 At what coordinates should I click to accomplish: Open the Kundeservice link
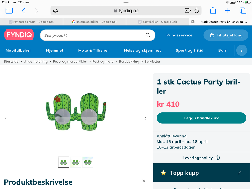point(179,35)
